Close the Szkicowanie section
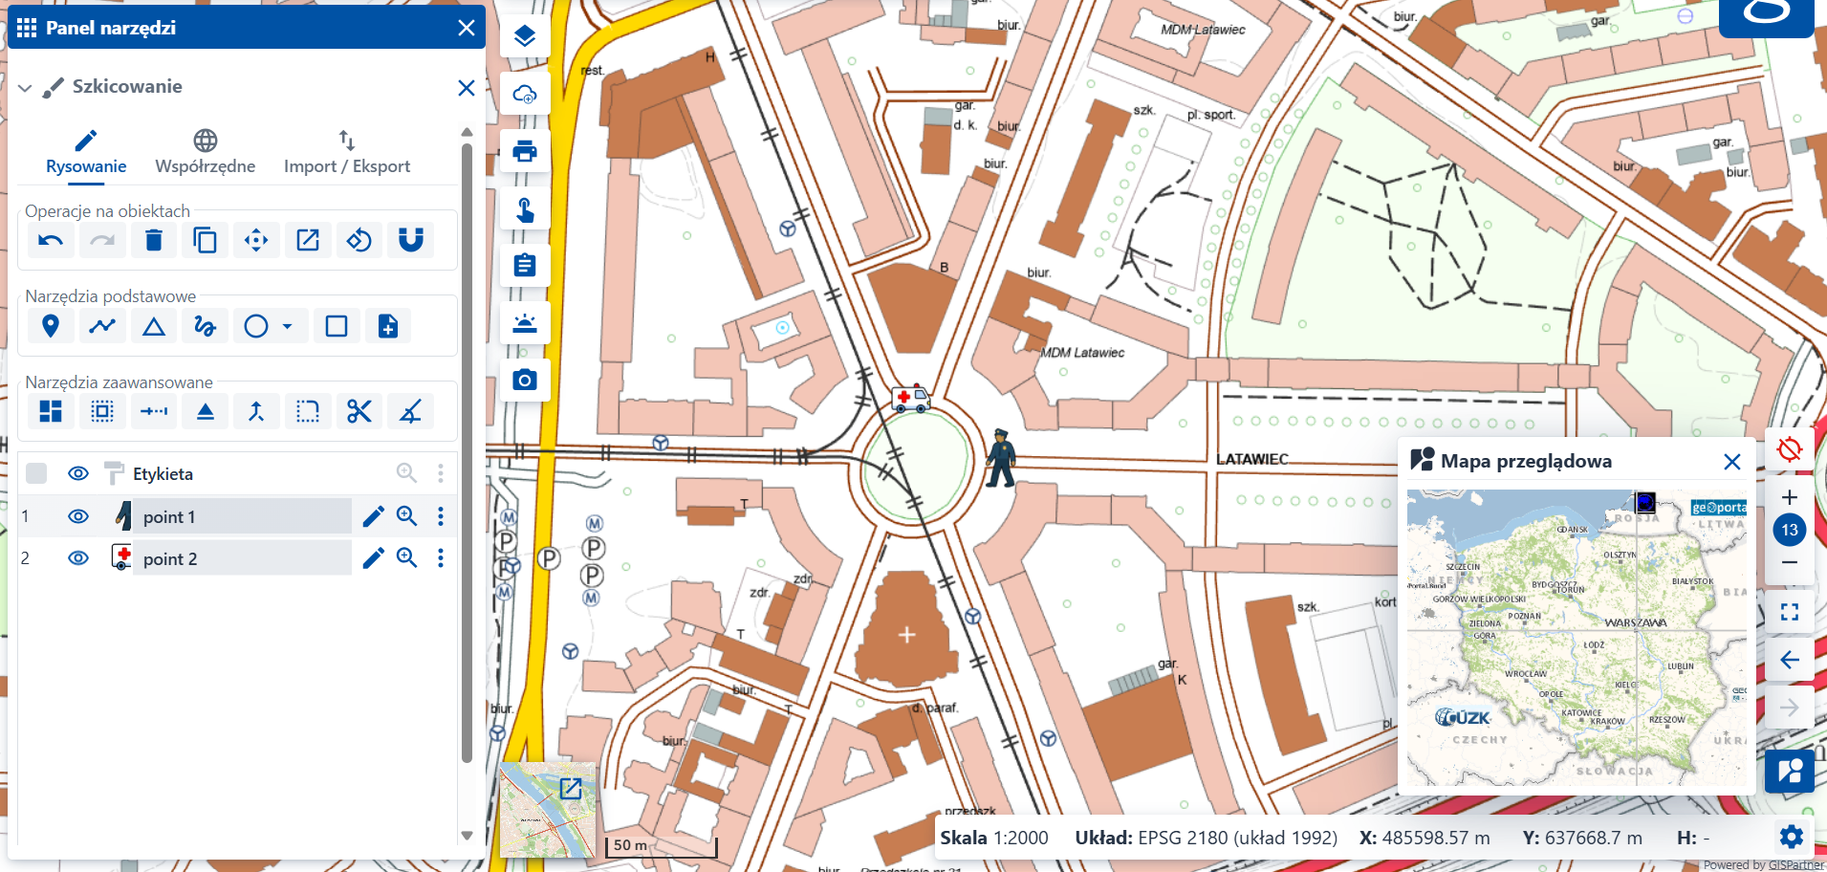 (x=467, y=88)
